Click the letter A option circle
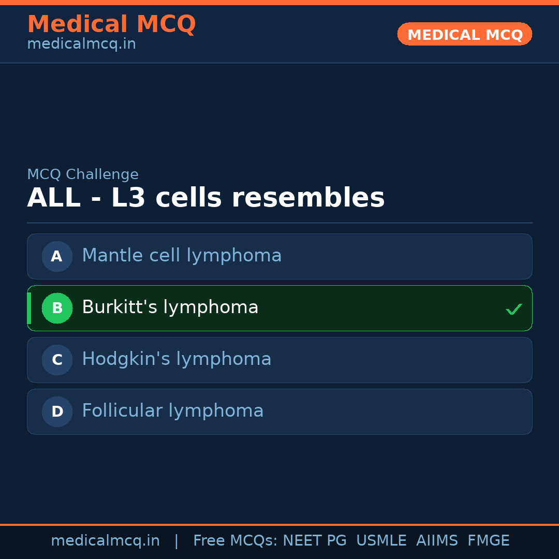The width and height of the screenshot is (559, 559). 57,256
